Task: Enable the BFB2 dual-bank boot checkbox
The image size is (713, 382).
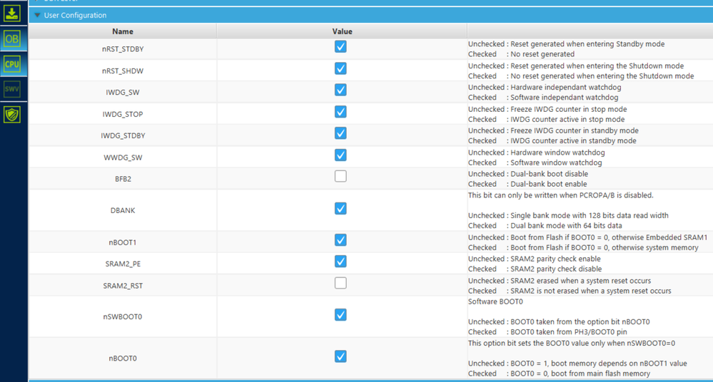Action: pyautogui.click(x=340, y=176)
